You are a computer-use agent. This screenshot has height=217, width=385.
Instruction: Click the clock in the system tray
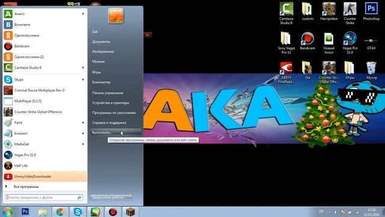(x=372, y=212)
